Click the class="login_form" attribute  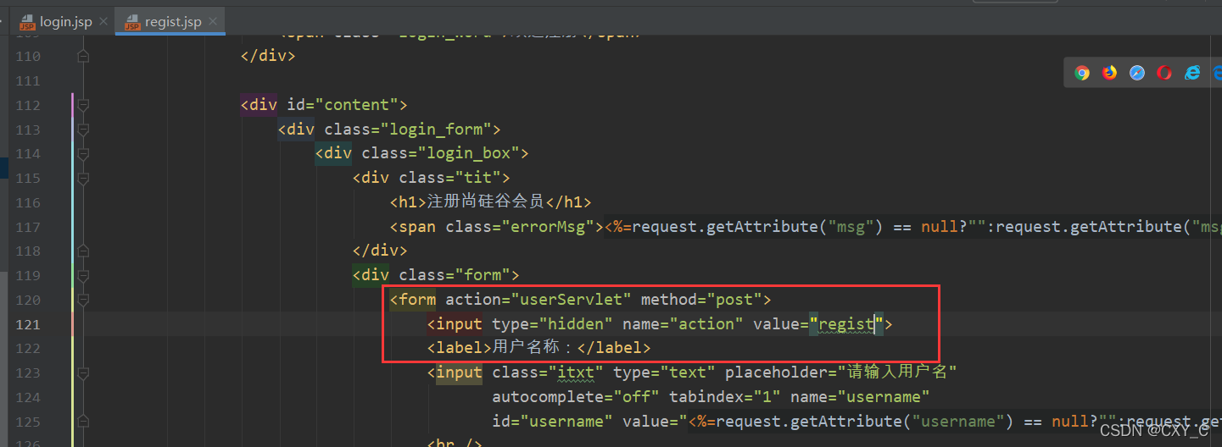tap(408, 130)
